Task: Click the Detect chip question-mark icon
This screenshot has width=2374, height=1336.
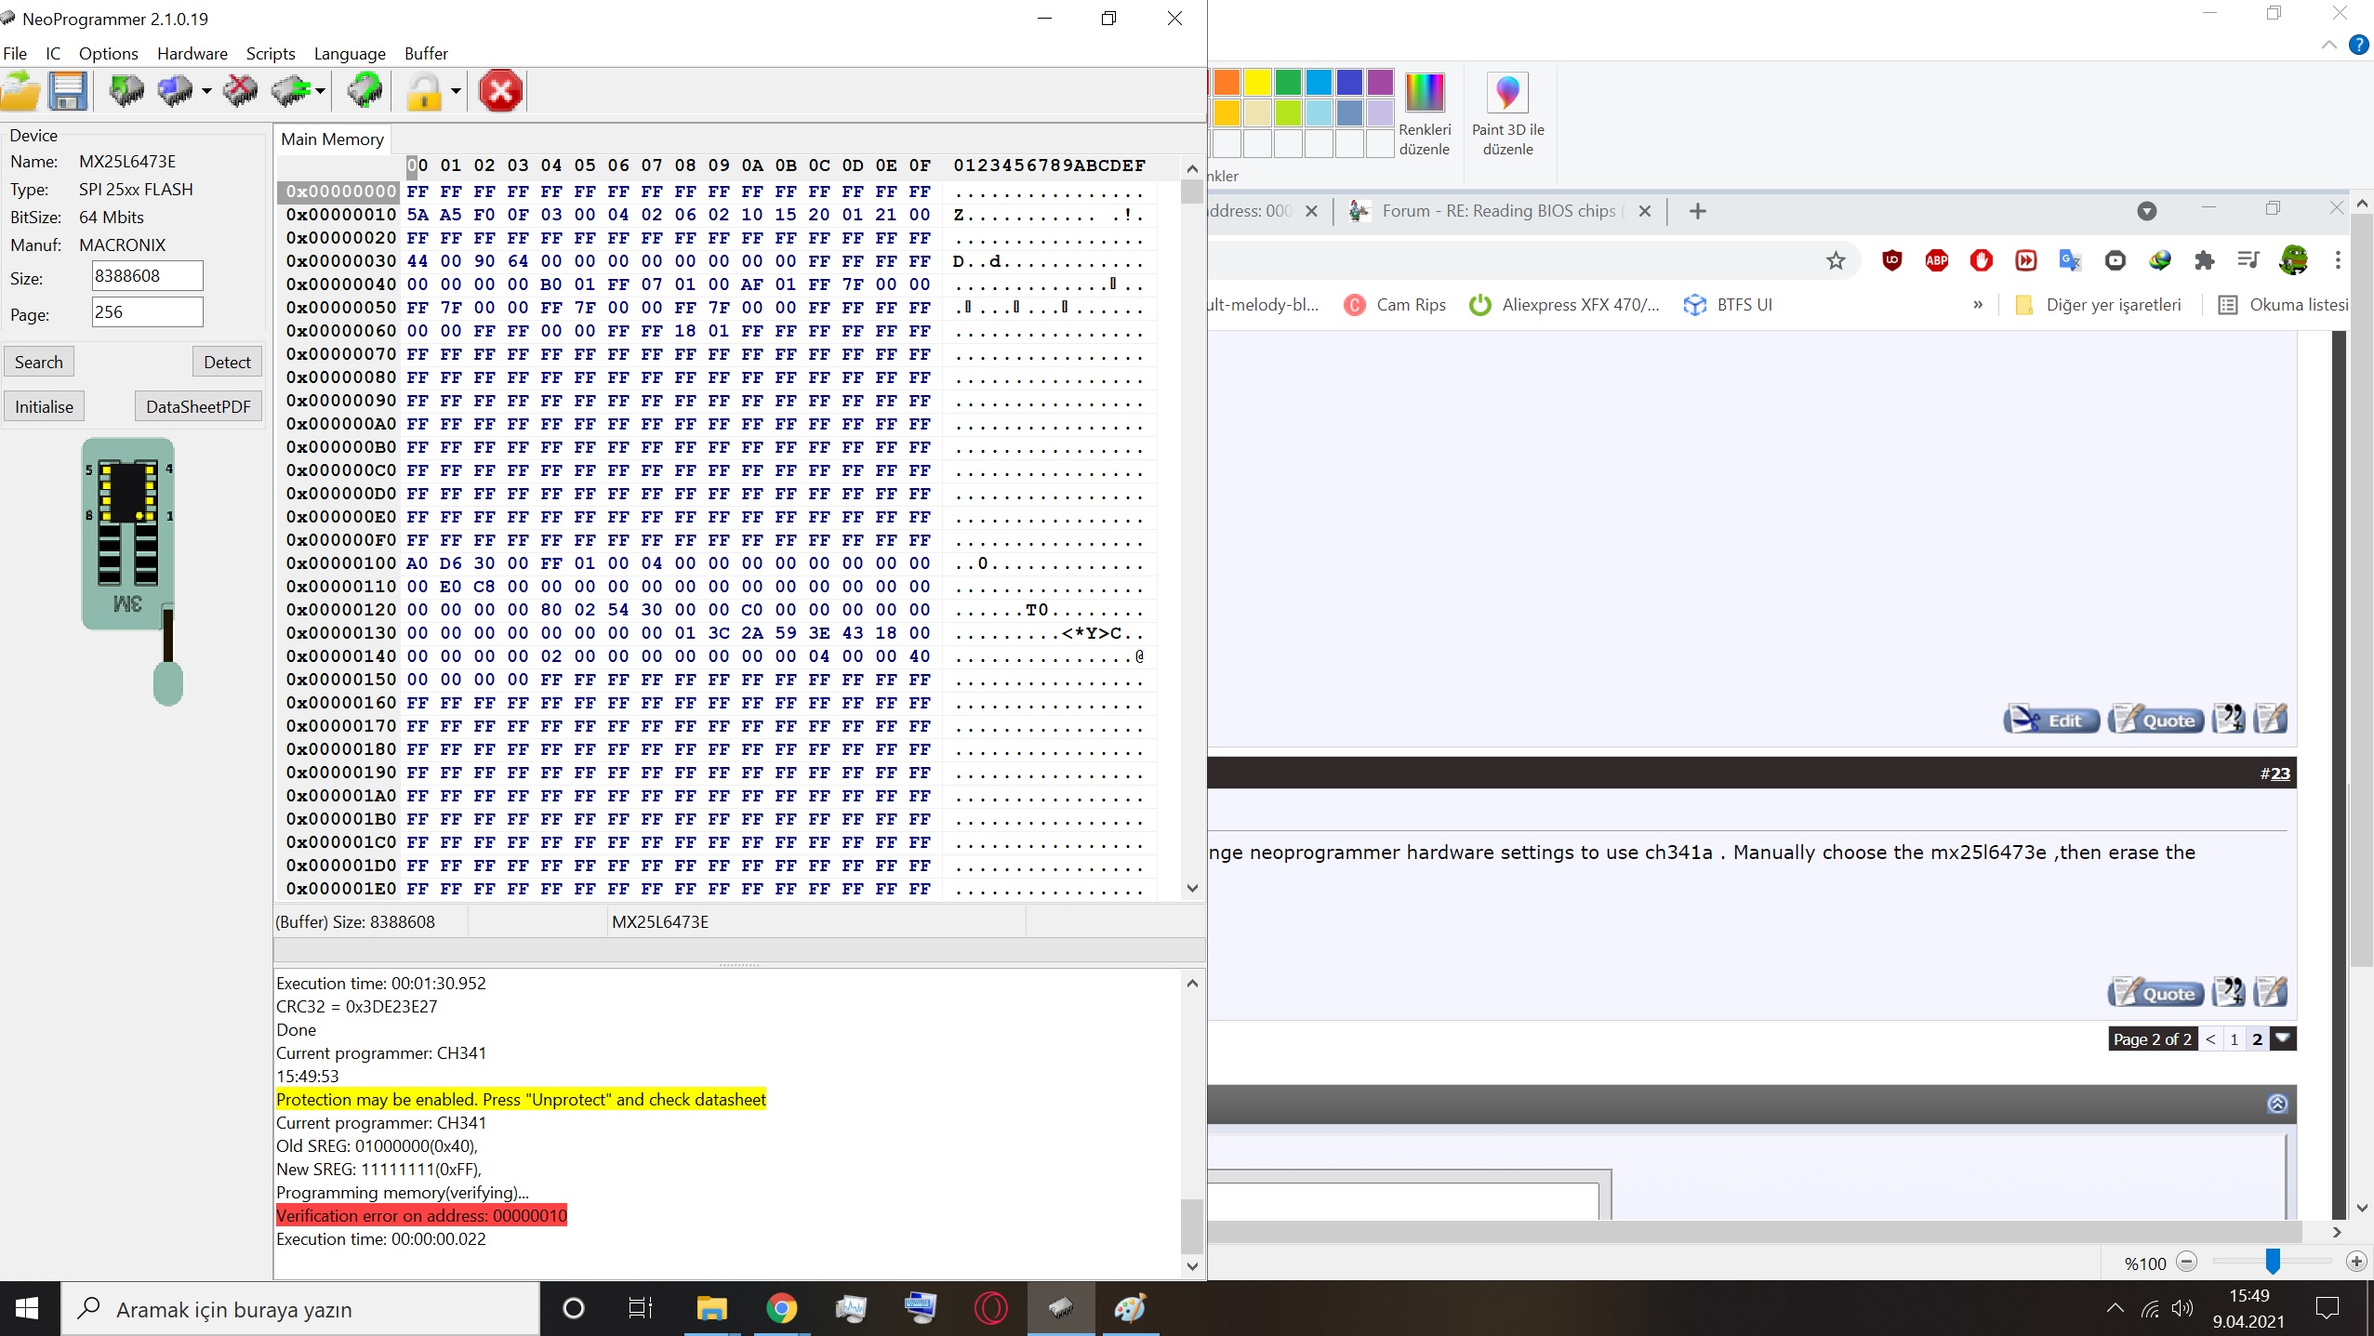Action: 364,91
